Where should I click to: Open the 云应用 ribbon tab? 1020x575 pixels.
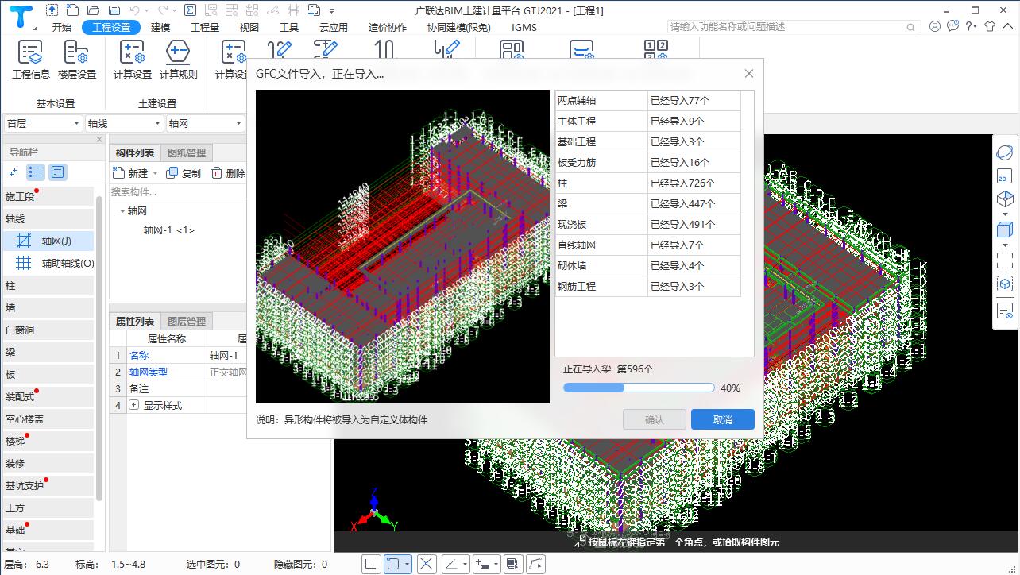[x=334, y=27]
